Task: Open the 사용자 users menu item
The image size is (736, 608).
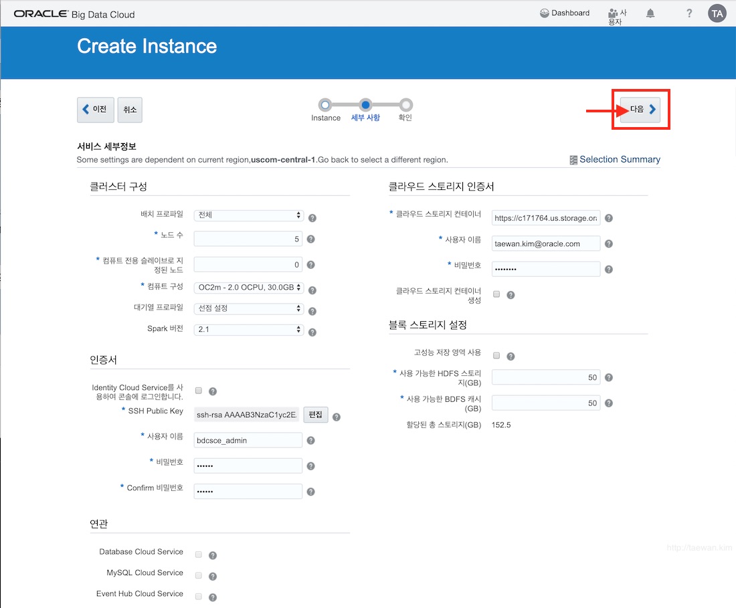Action: (x=618, y=17)
